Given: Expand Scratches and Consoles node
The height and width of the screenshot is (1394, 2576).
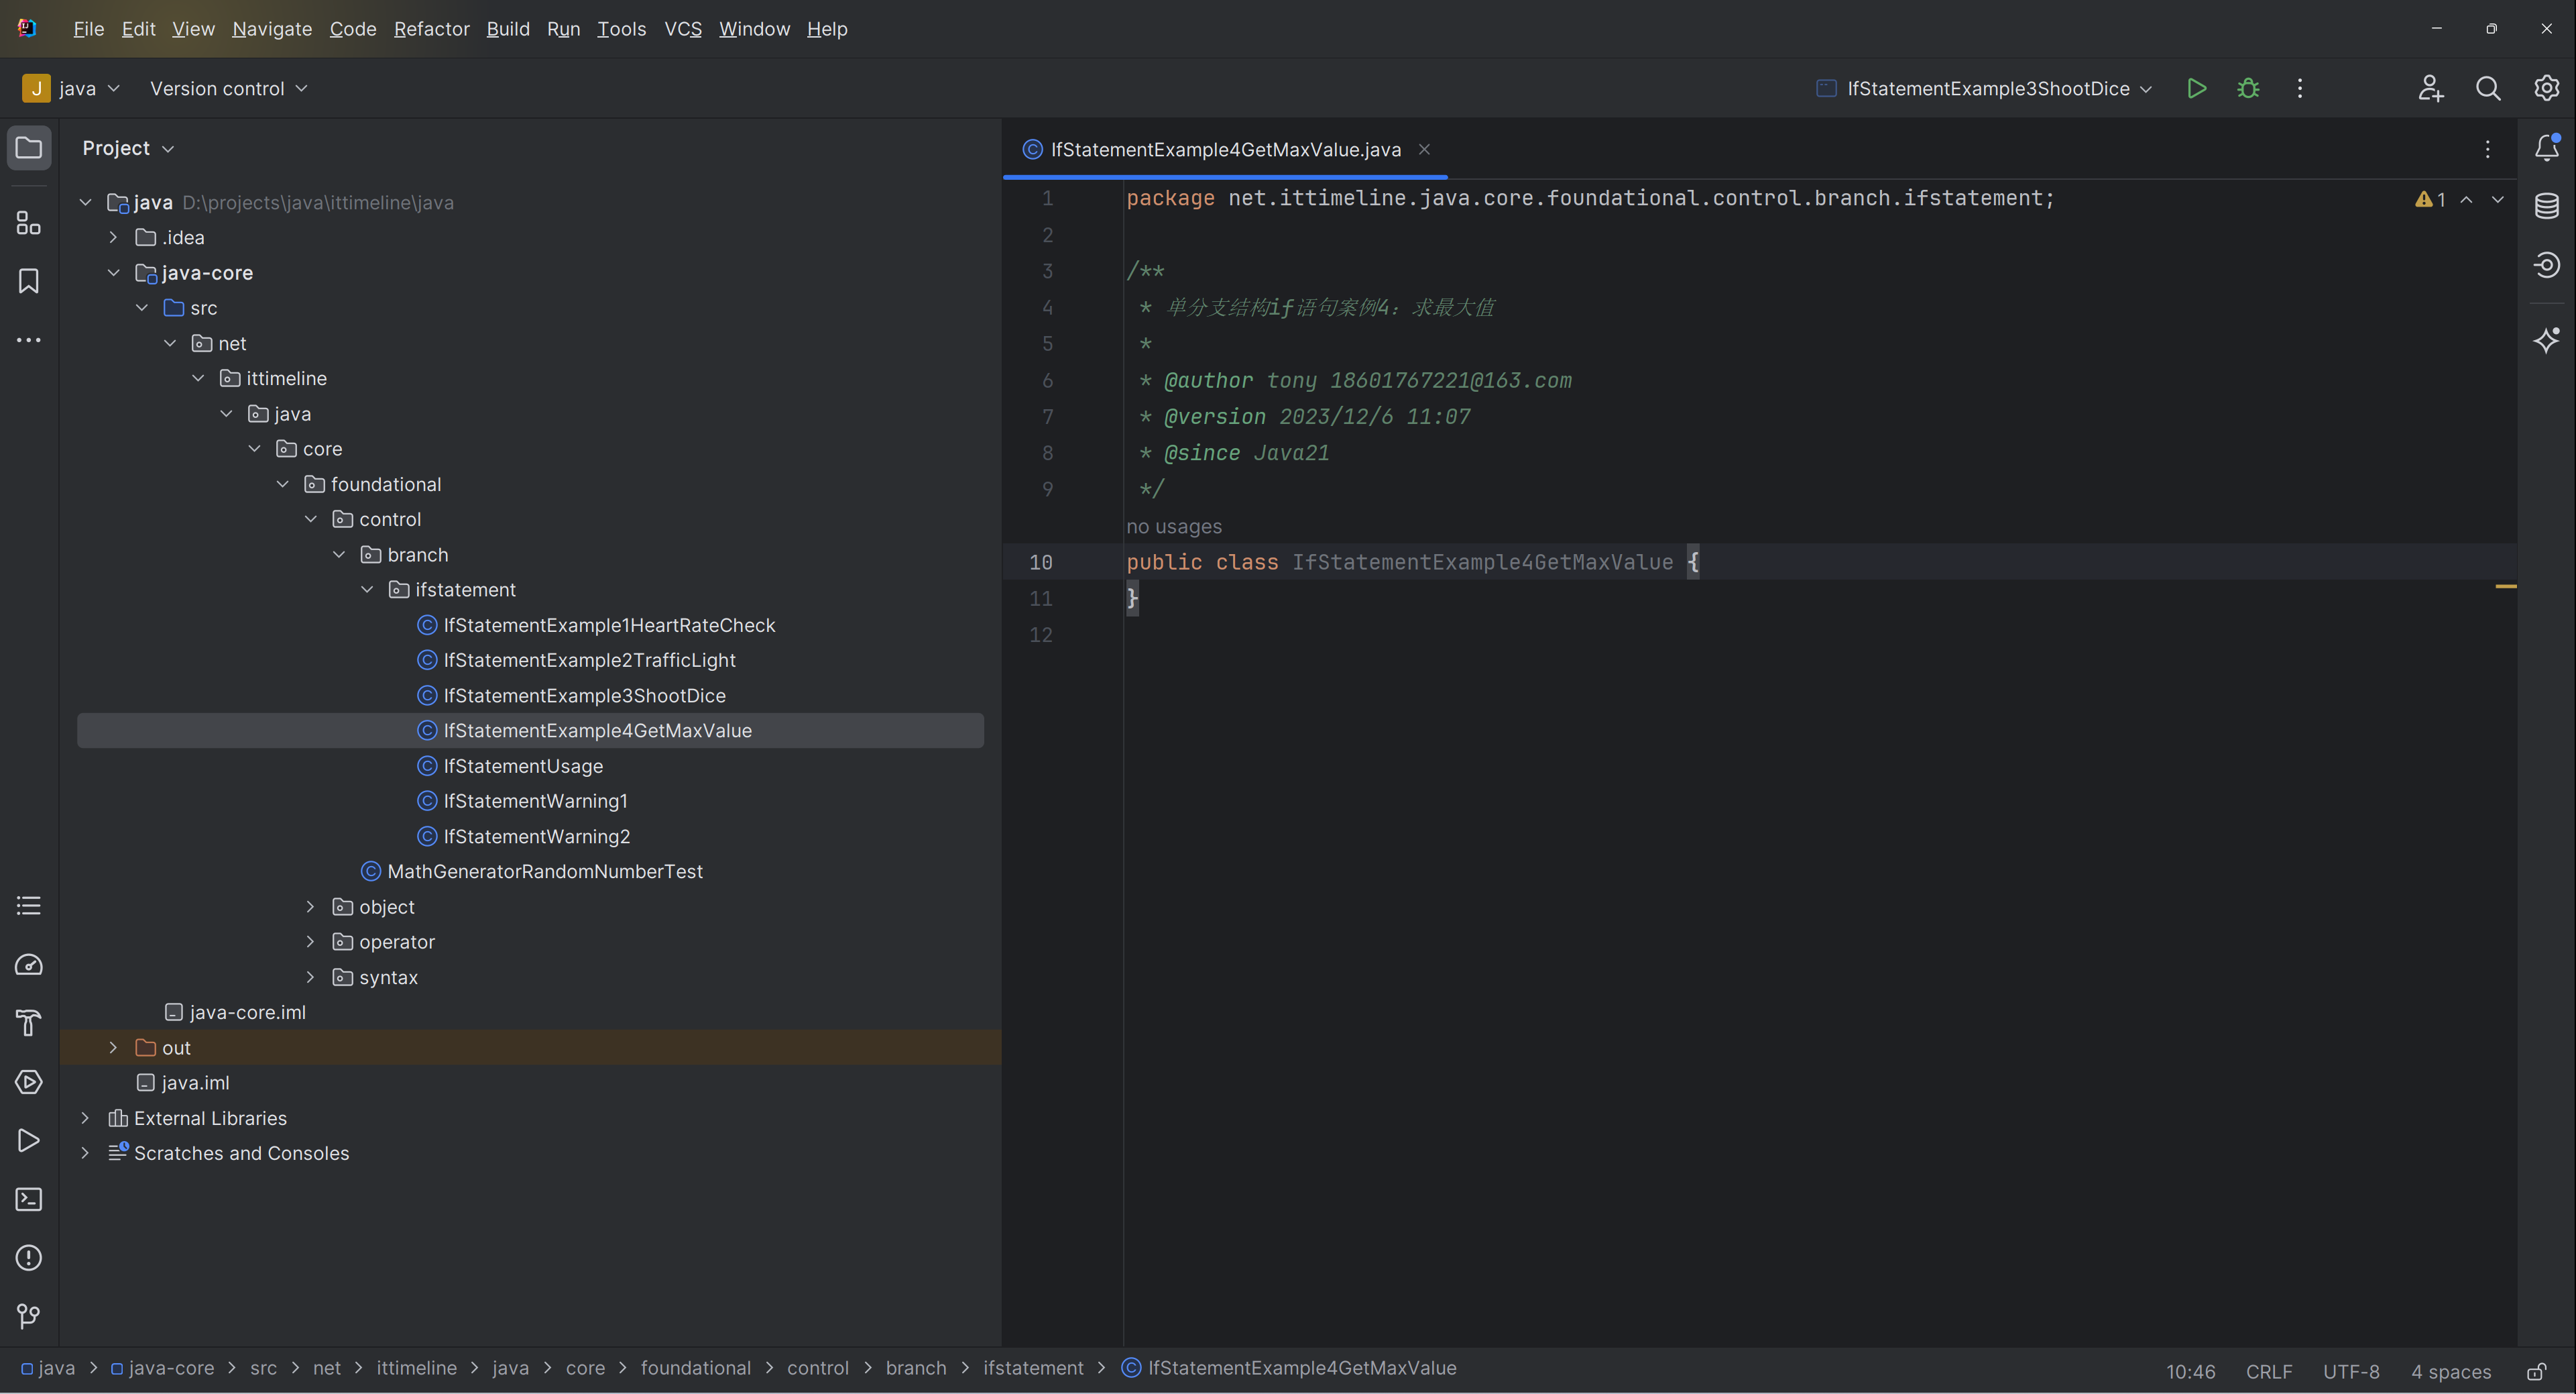Looking at the screenshot, I should tap(85, 1154).
